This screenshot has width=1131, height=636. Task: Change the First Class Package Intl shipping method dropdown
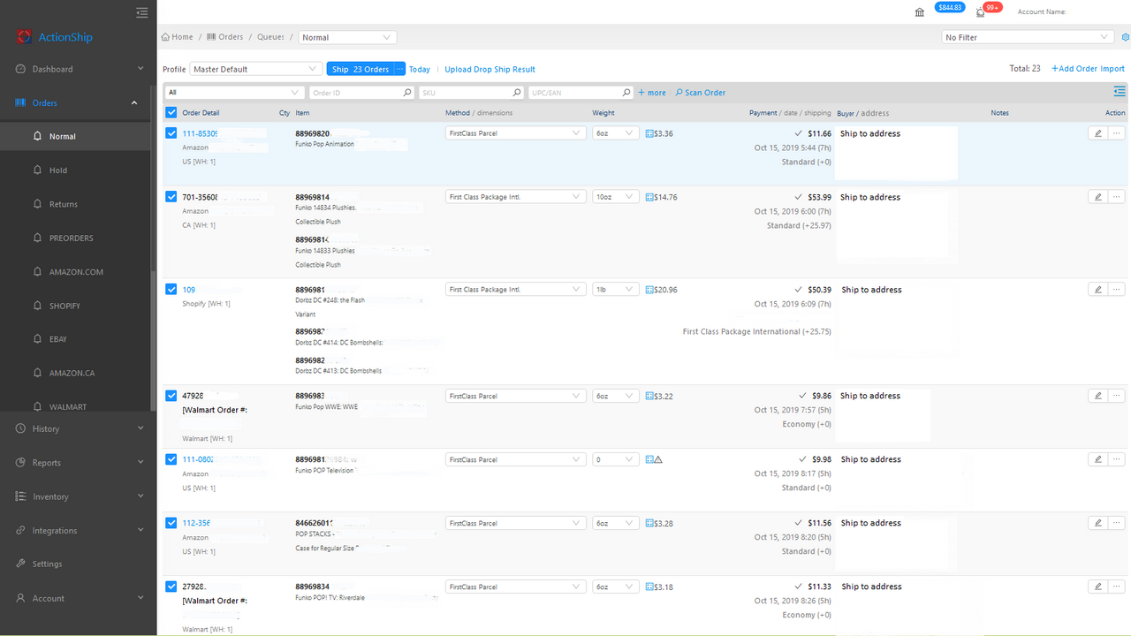coord(515,196)
